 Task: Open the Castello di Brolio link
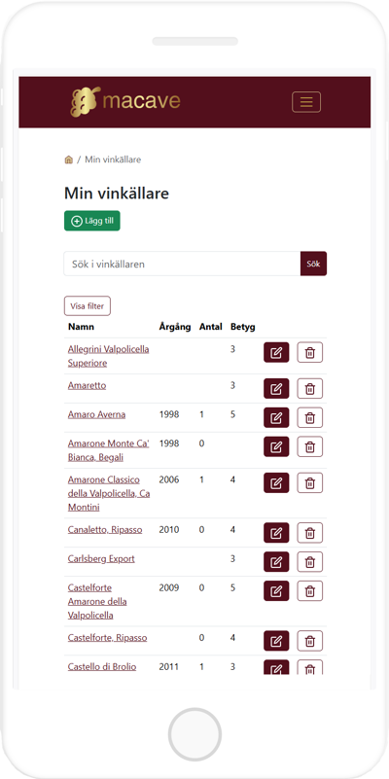tap(102, 667)
